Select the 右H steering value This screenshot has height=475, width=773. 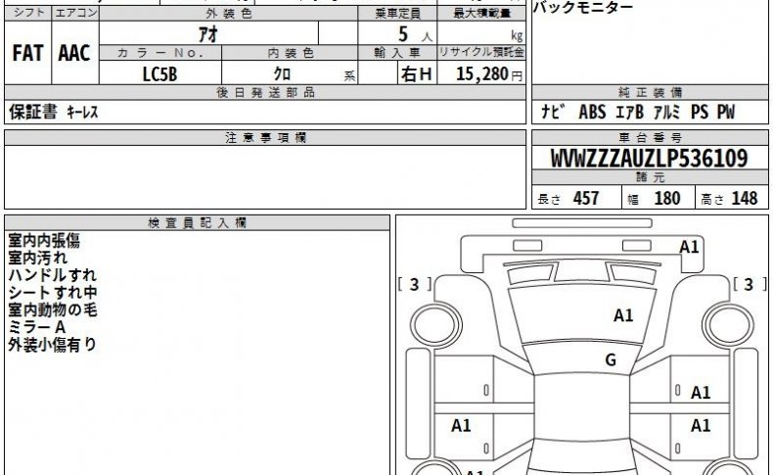pyautogui.click(x=417, y=74)
